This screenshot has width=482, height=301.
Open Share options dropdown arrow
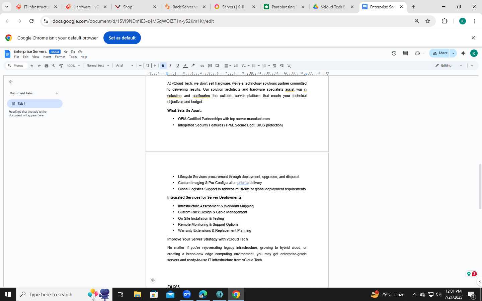453,53
